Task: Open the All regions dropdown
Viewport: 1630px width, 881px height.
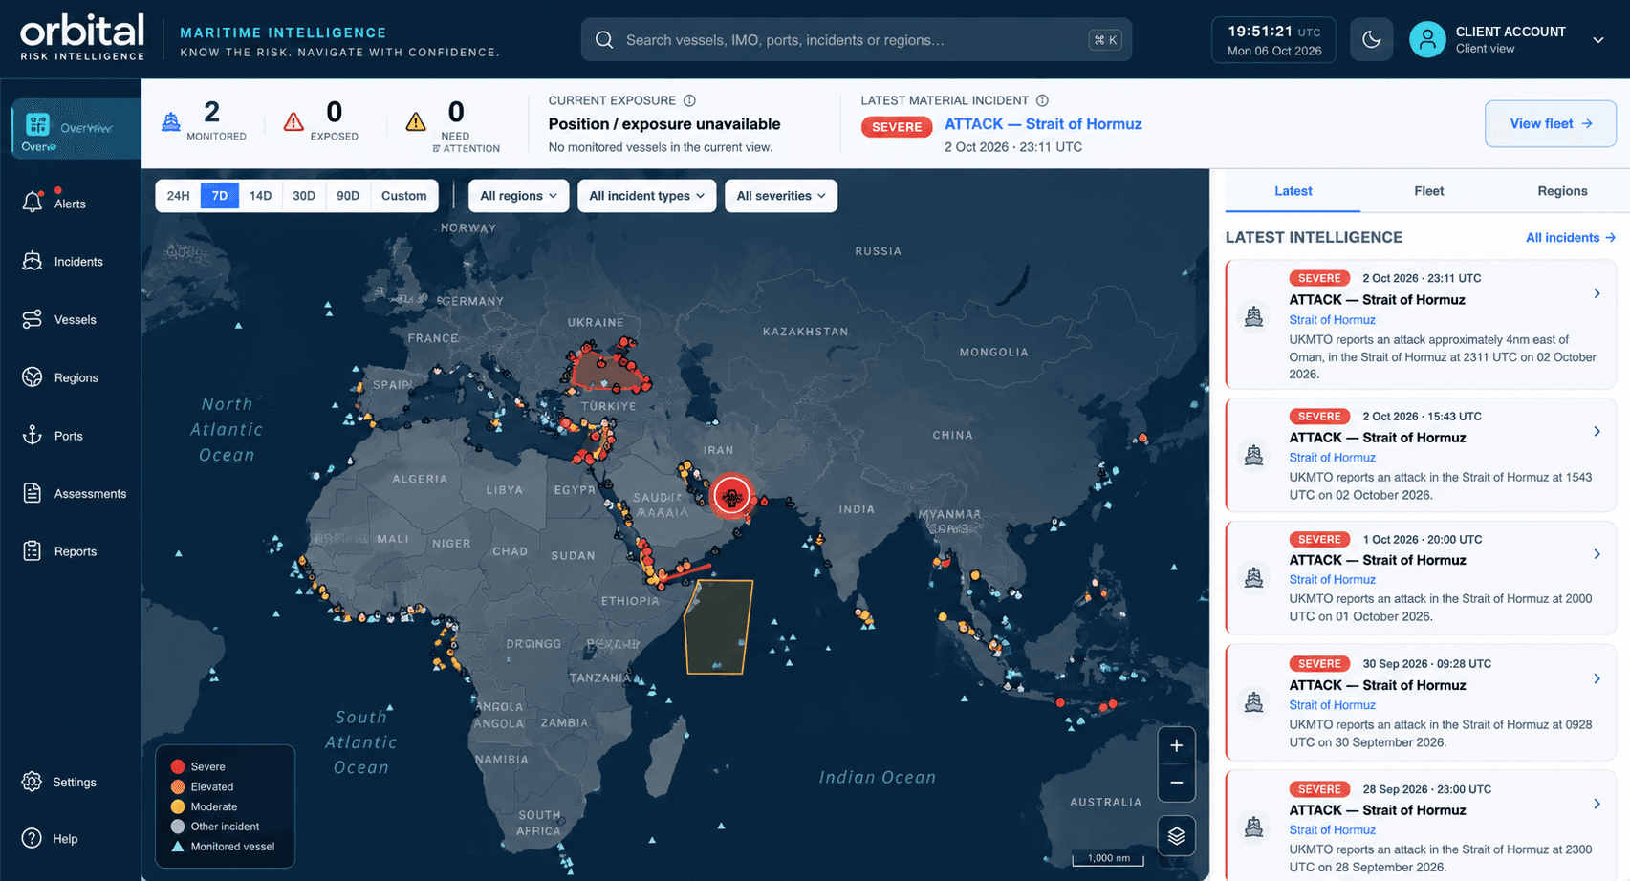Action: [518, 196]
